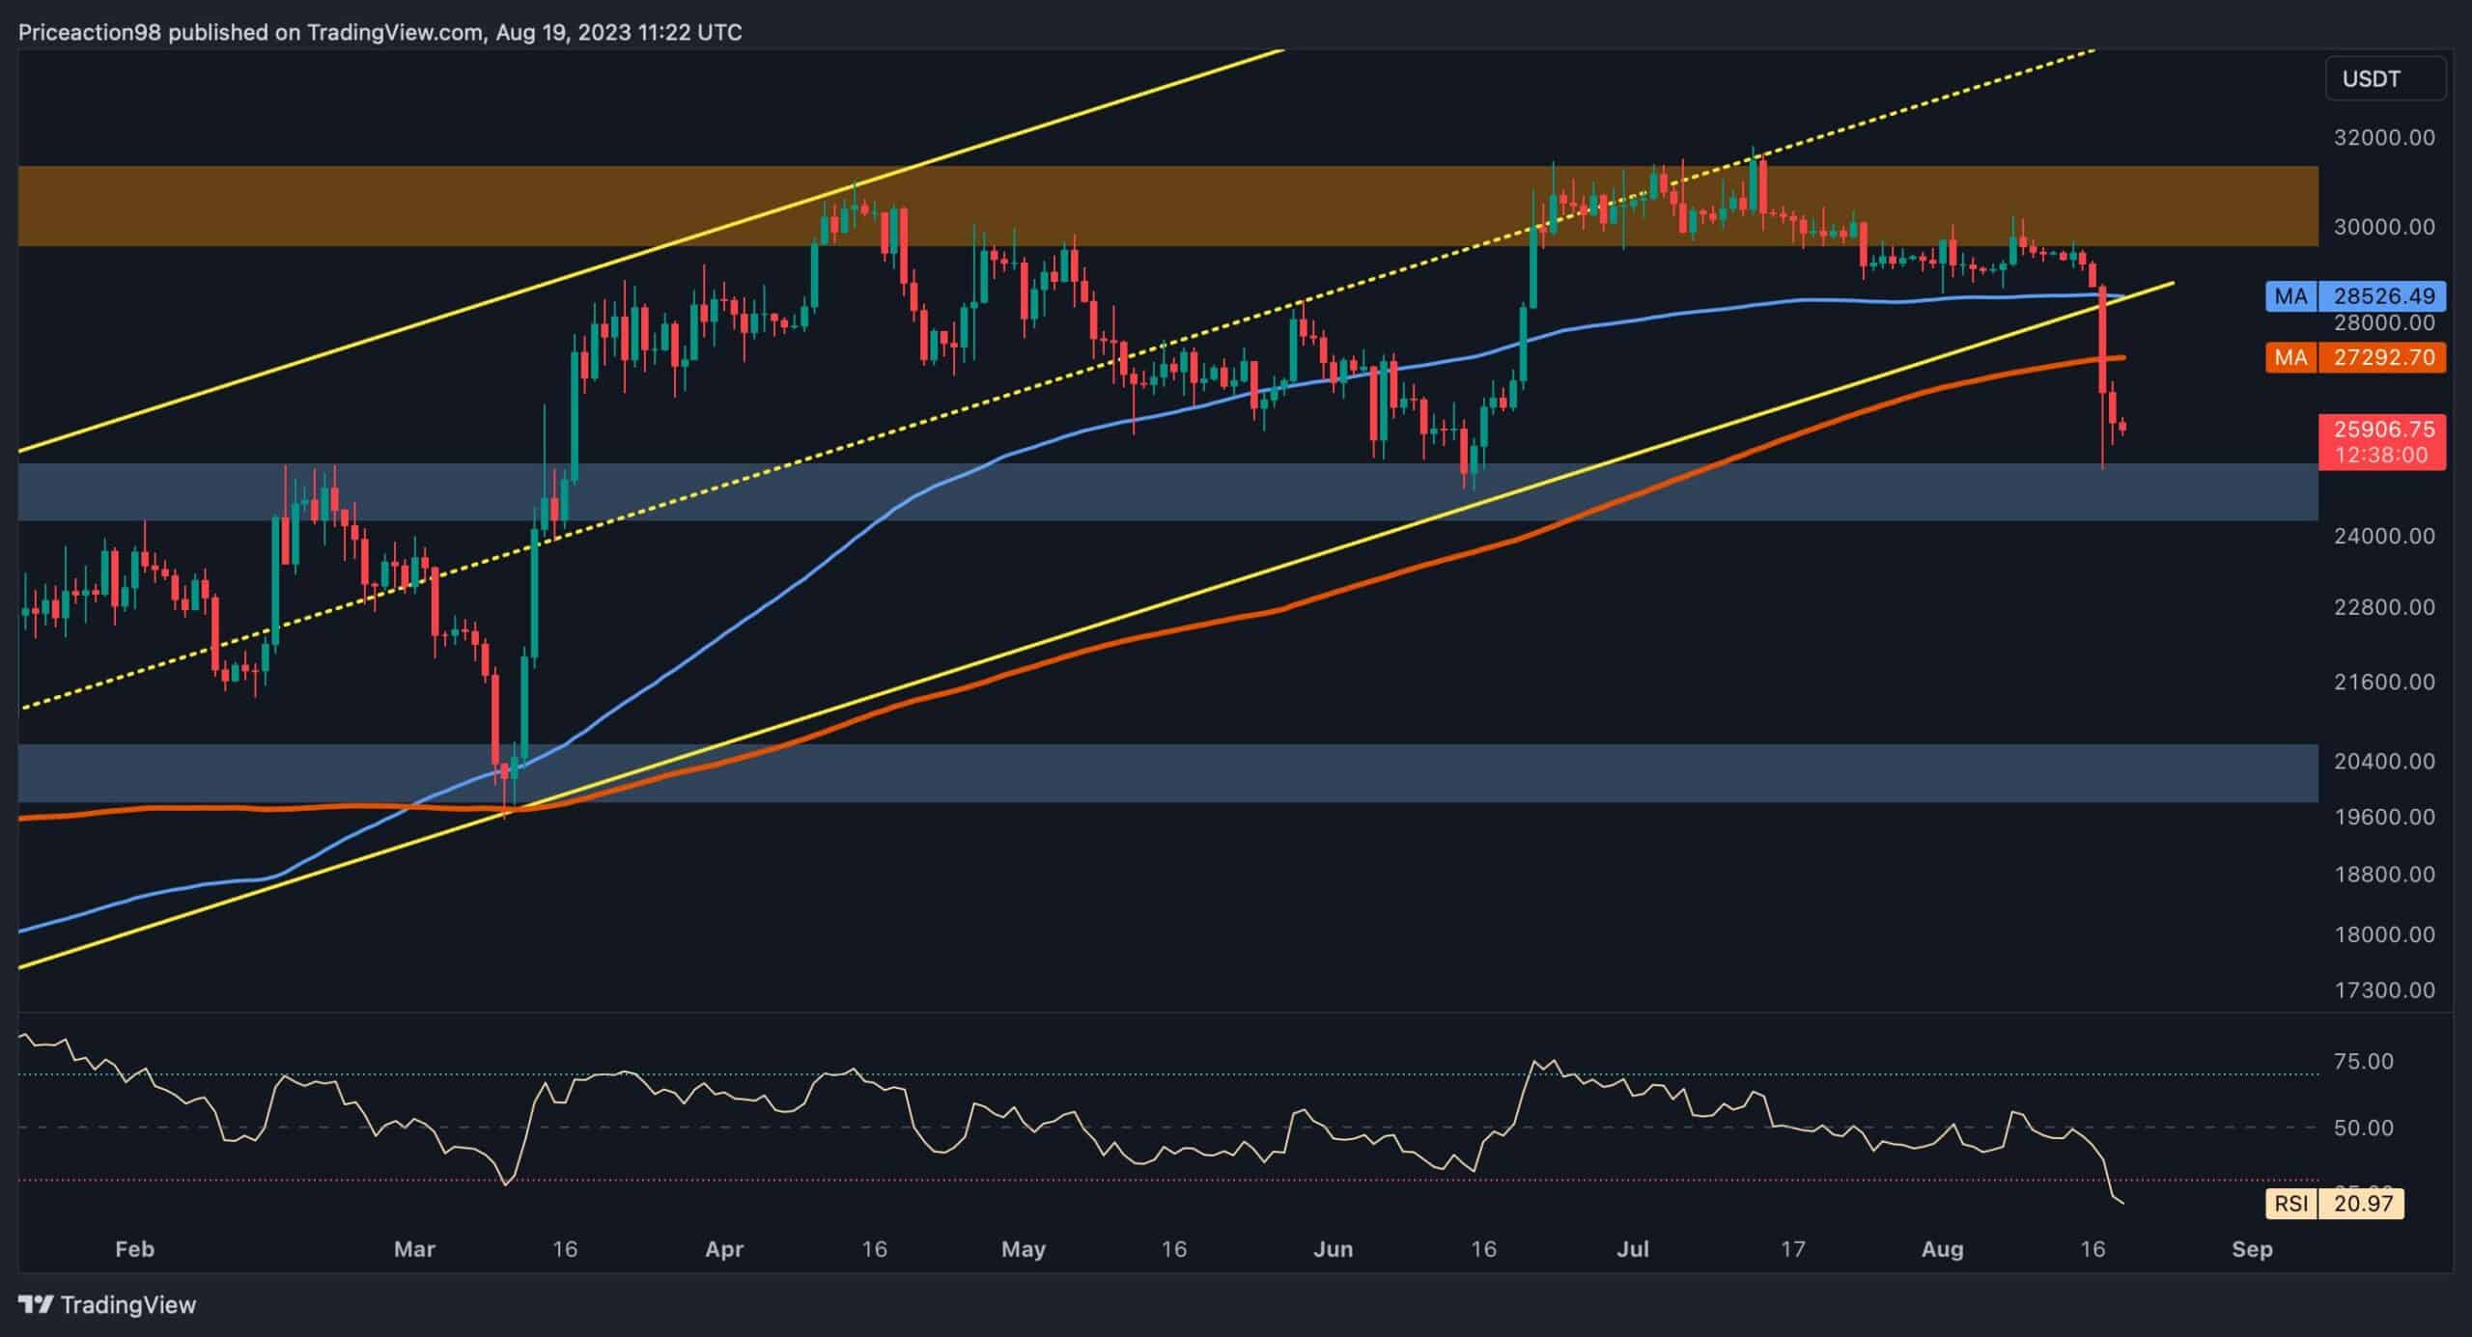Click the USDT currency button
This screenshot has height=1337, width=2472.
[2385, 79]
